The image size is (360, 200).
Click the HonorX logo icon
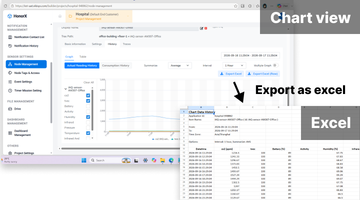coord(9,16)
